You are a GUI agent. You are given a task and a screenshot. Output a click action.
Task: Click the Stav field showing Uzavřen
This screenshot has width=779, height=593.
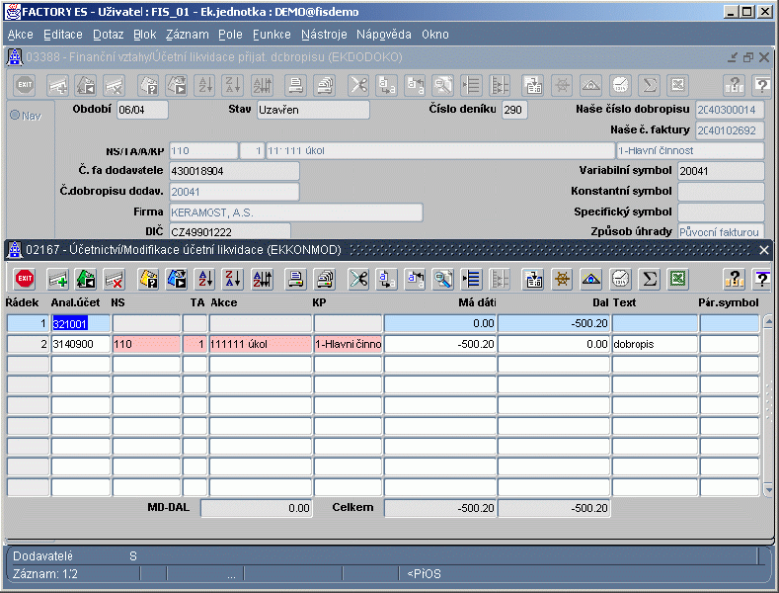[x=313, y=110]
